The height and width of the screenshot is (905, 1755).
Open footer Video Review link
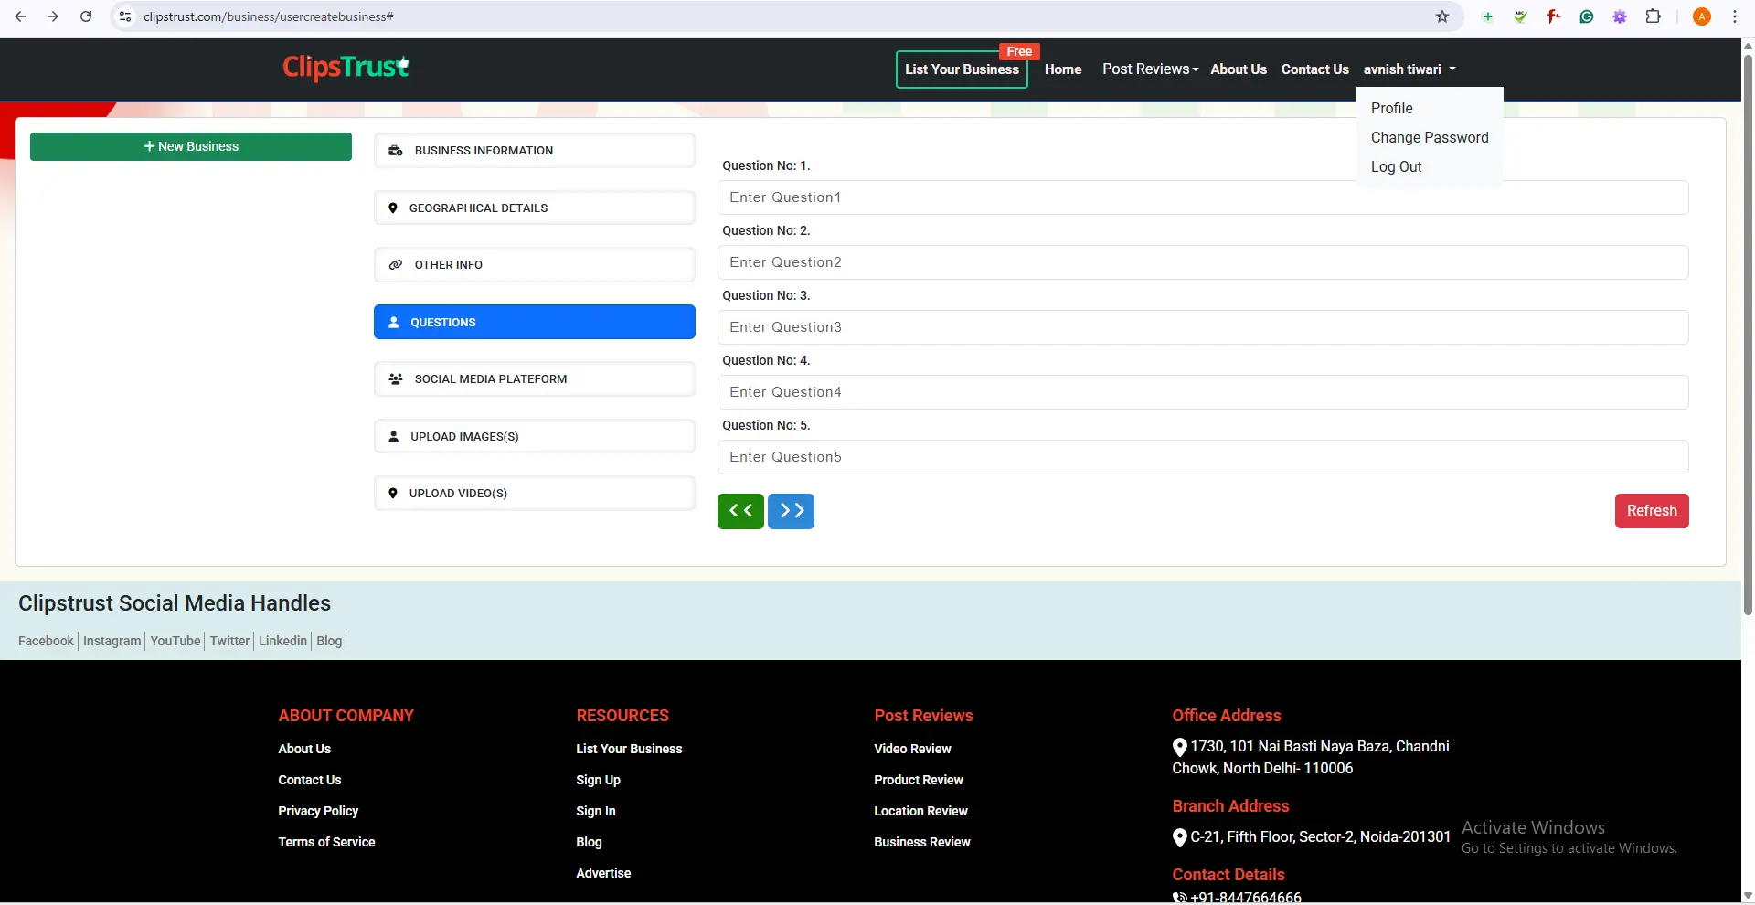(912, 749)
